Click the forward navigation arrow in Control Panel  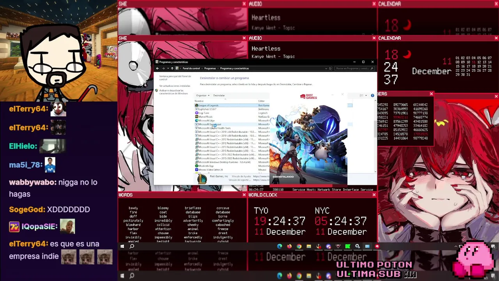click(x=163, y=68)
